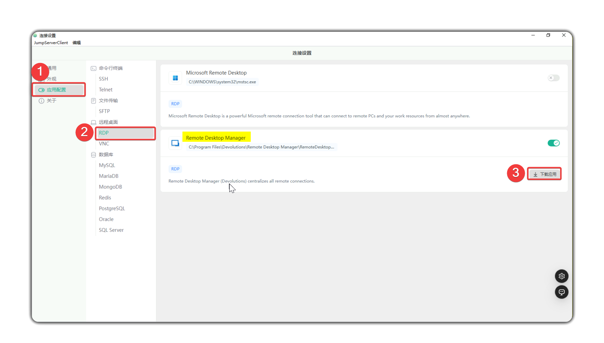Open the chat feedback floating button

coord(561,292)
